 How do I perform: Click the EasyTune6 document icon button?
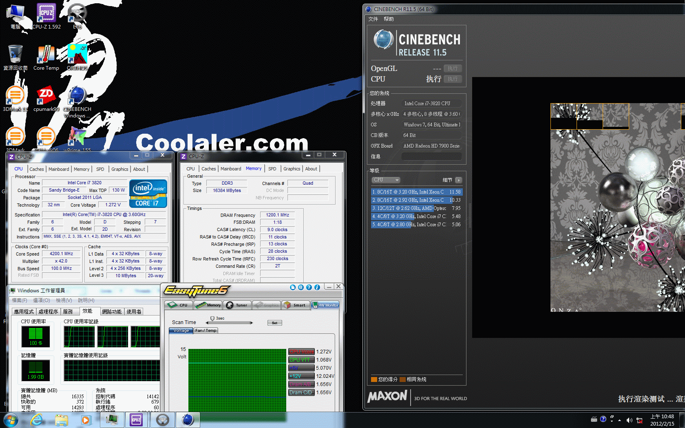tap(293, 287)
